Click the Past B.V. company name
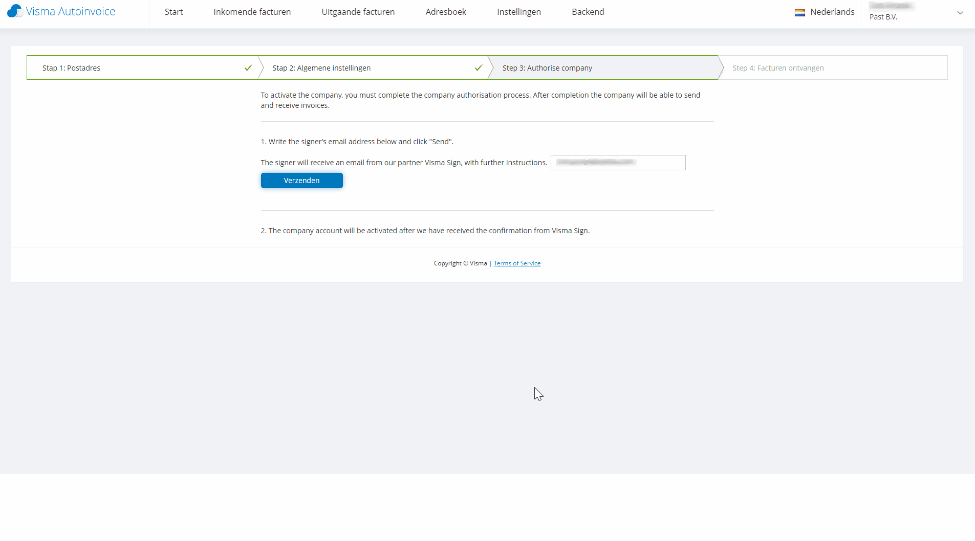975x541 pixels. point(883,17)
